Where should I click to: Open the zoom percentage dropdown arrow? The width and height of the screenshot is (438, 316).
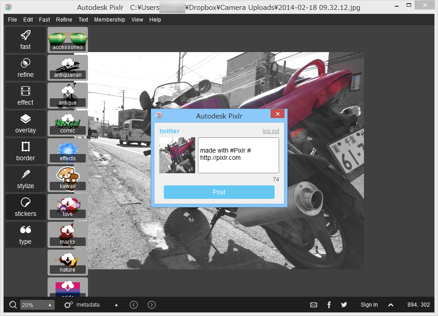point(50,305)
